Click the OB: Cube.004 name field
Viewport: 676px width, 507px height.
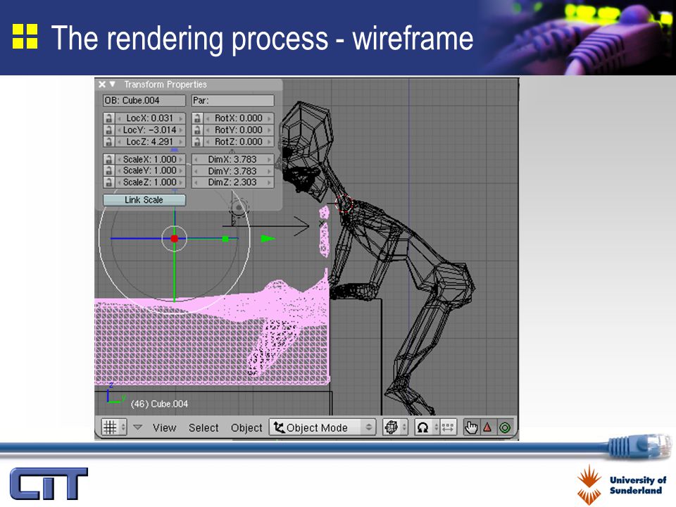(x=144, y=101)
